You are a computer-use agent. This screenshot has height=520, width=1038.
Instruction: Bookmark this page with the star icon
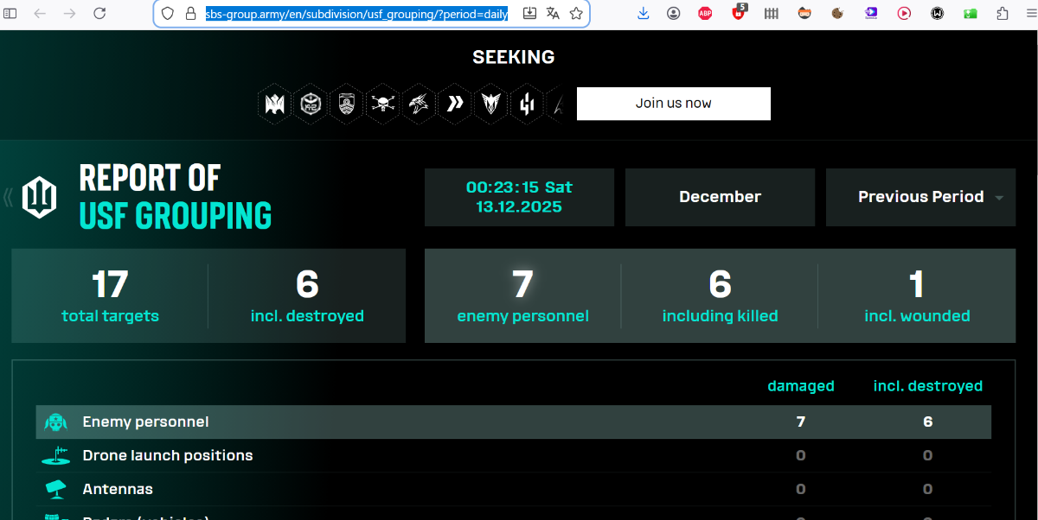pyautogui.click(x=576, y=13)
